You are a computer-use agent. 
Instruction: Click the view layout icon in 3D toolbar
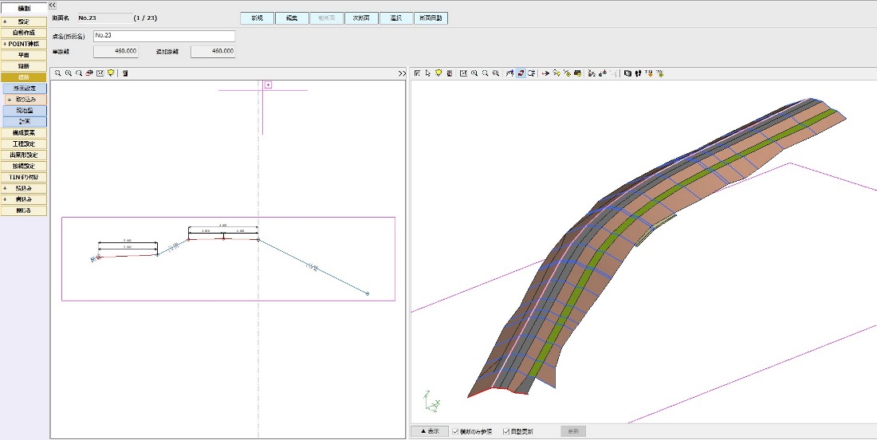click(x=417, y=73)
